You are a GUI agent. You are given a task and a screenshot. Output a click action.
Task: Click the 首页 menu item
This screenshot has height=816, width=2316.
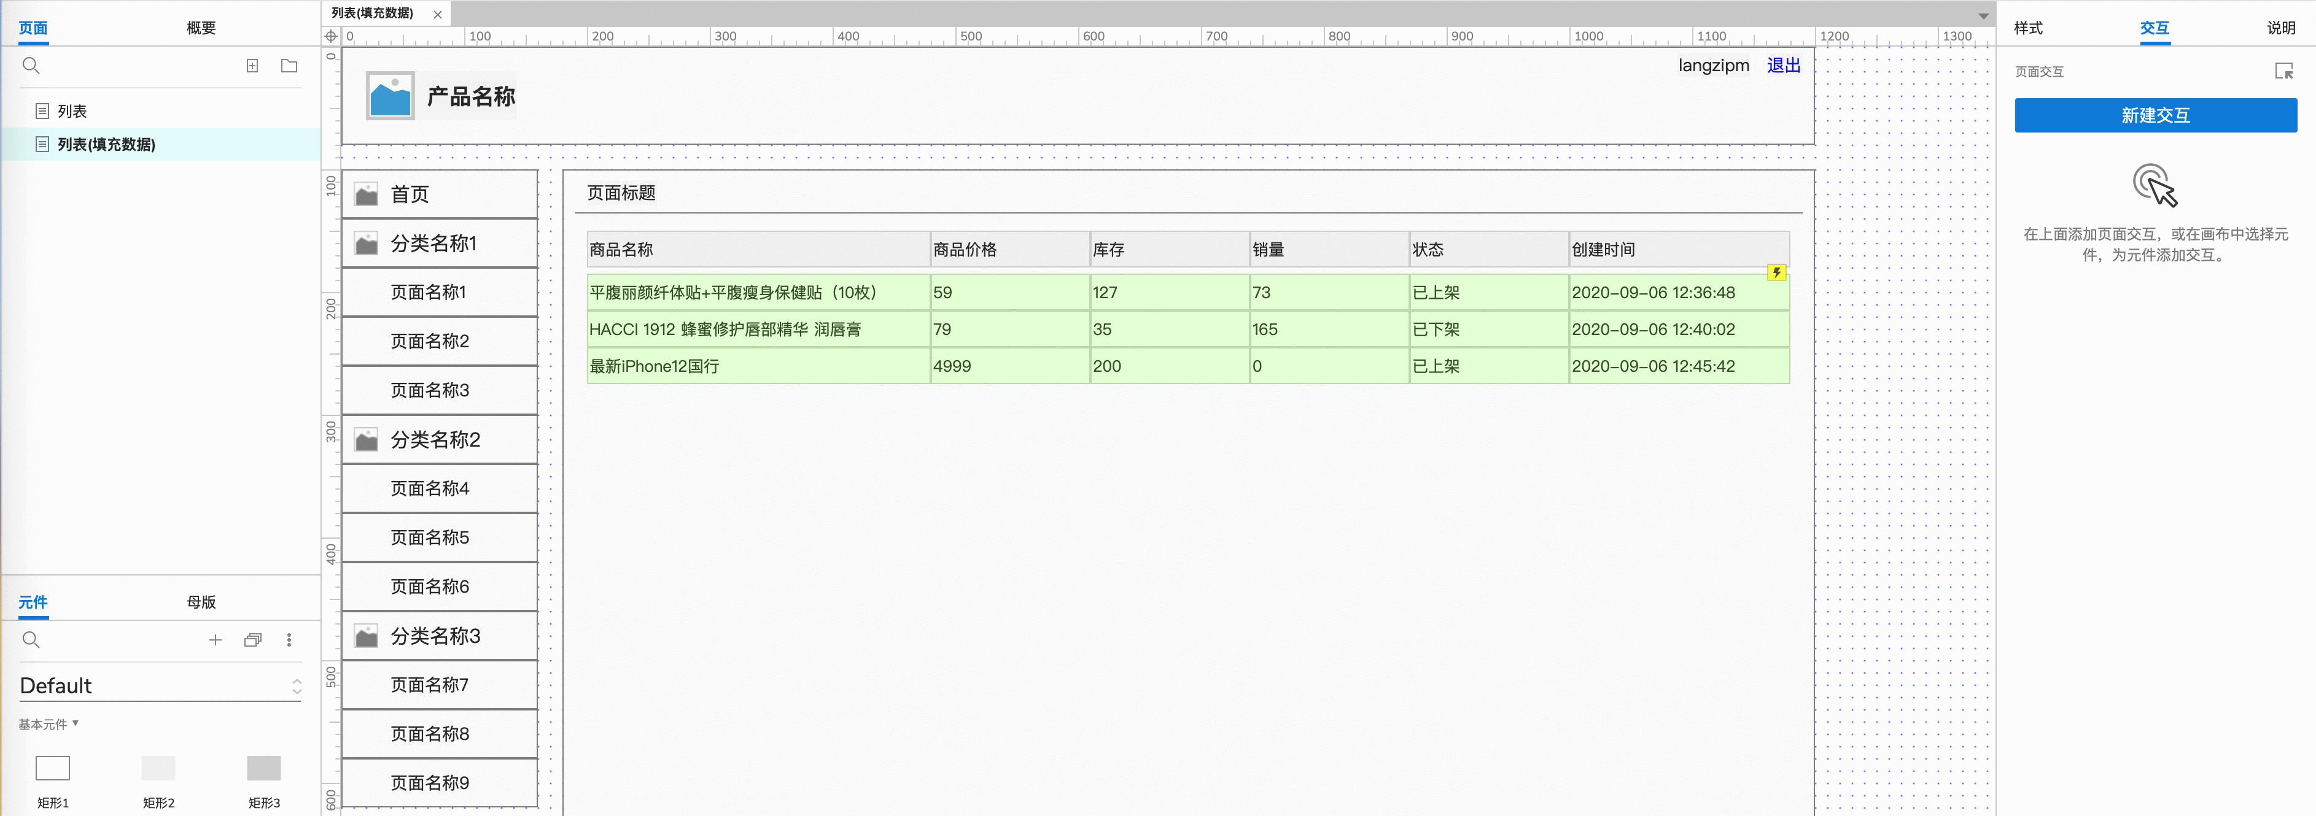pos(440,194)
